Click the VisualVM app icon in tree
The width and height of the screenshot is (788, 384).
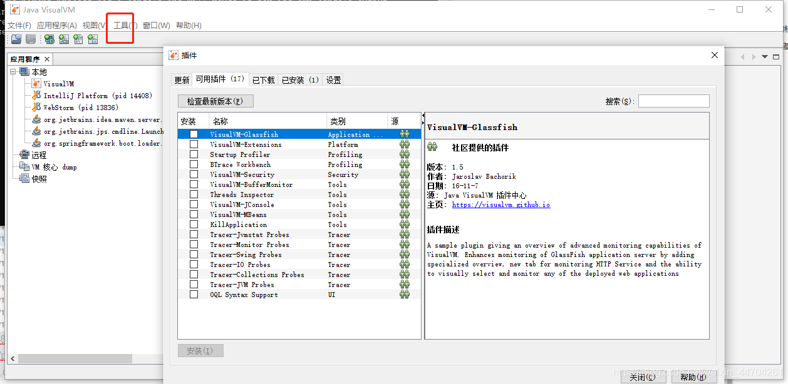36,84
